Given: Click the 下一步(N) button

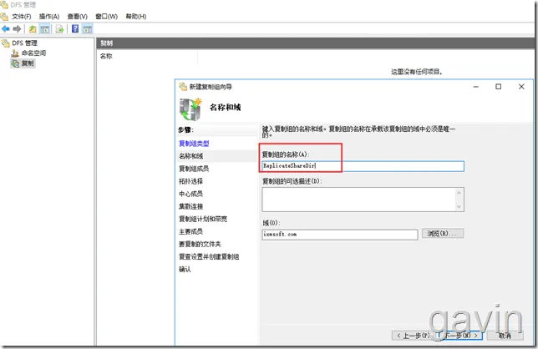Looking at the screenshot, I should coord(460,336).
